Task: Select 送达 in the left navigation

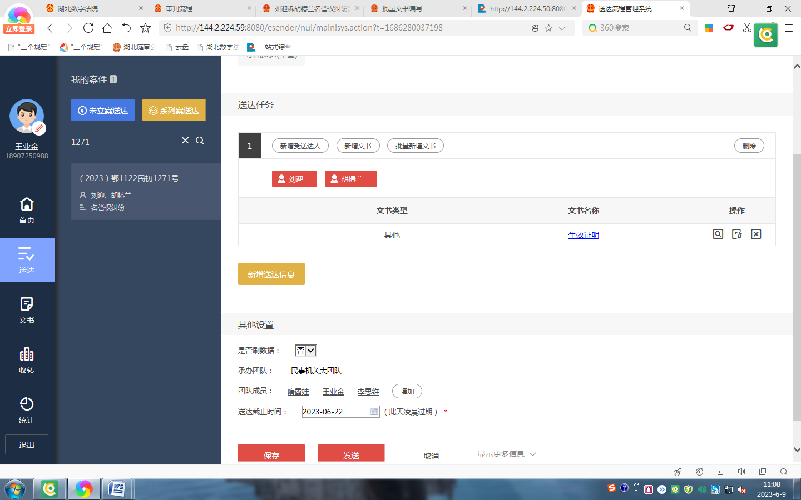Action: [26, 260]
